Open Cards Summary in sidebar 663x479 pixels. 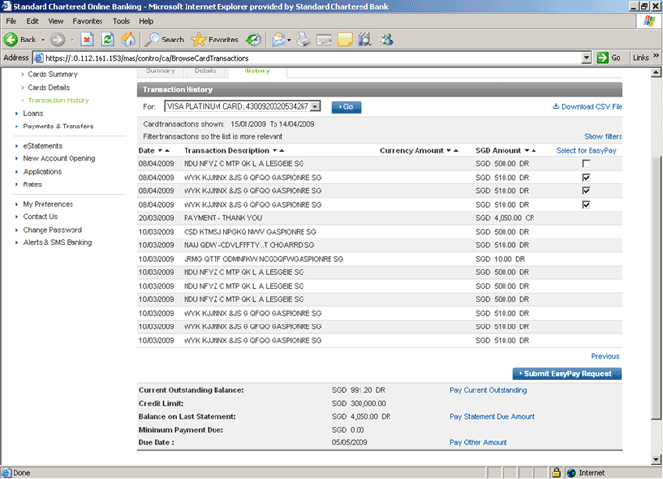coord(53,74)
